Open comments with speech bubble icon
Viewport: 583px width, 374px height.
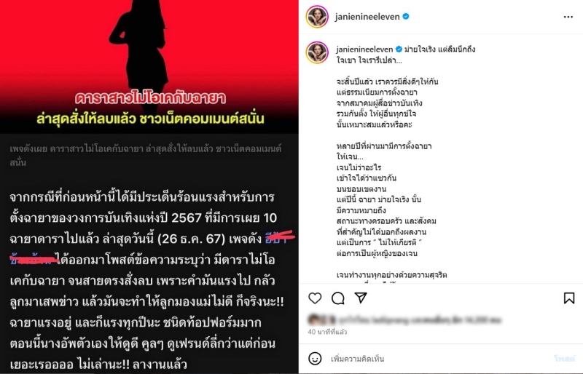click(x=338, y=298)
